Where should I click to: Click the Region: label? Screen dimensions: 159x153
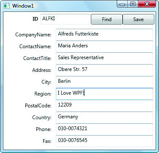(x=43, y=94)
